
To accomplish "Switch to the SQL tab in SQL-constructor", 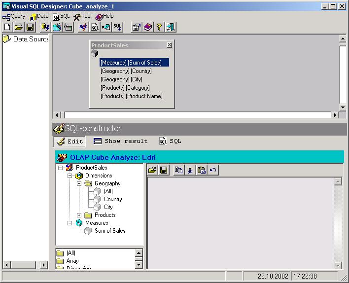I will (171, 141).
